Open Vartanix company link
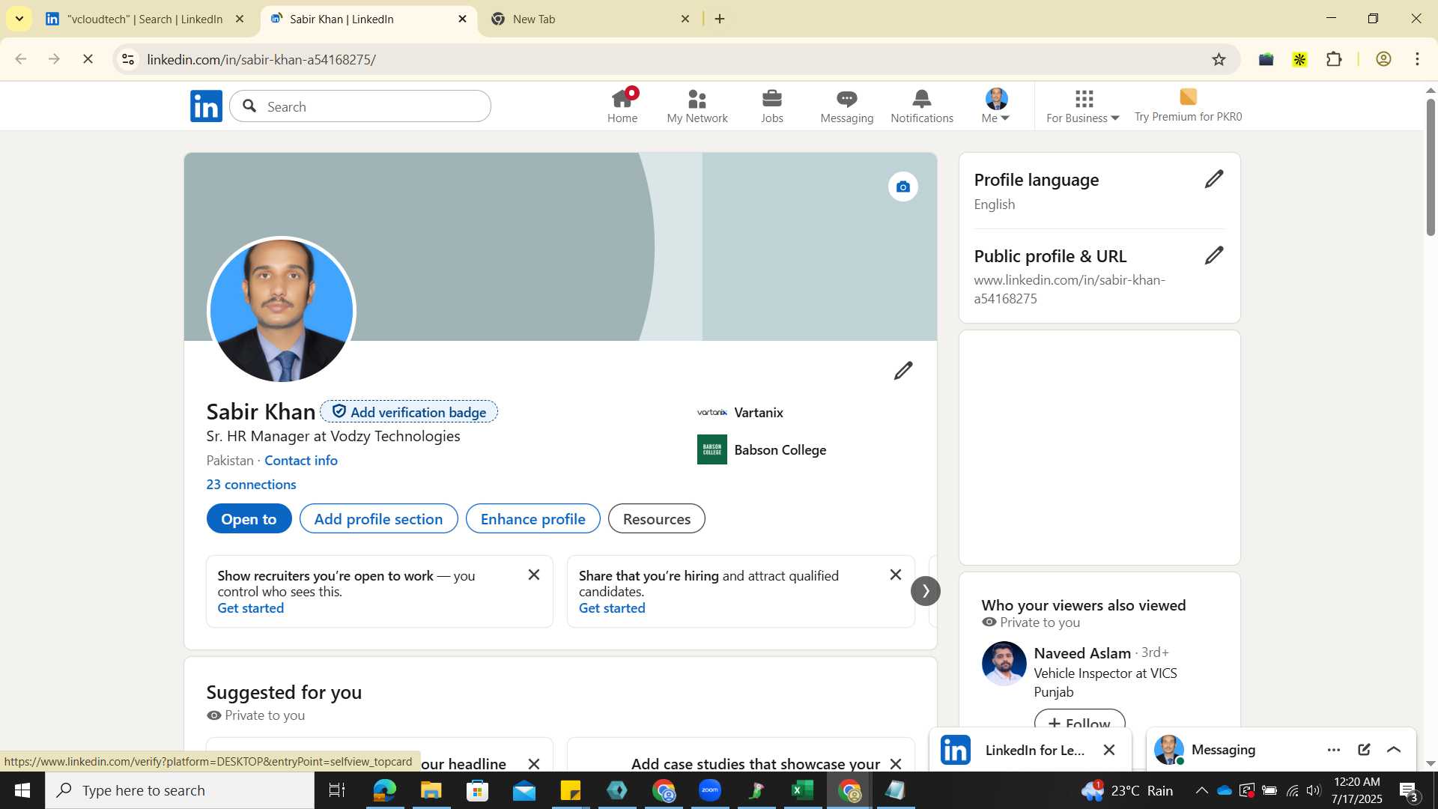1438x809 pixels. pos(740,413)
